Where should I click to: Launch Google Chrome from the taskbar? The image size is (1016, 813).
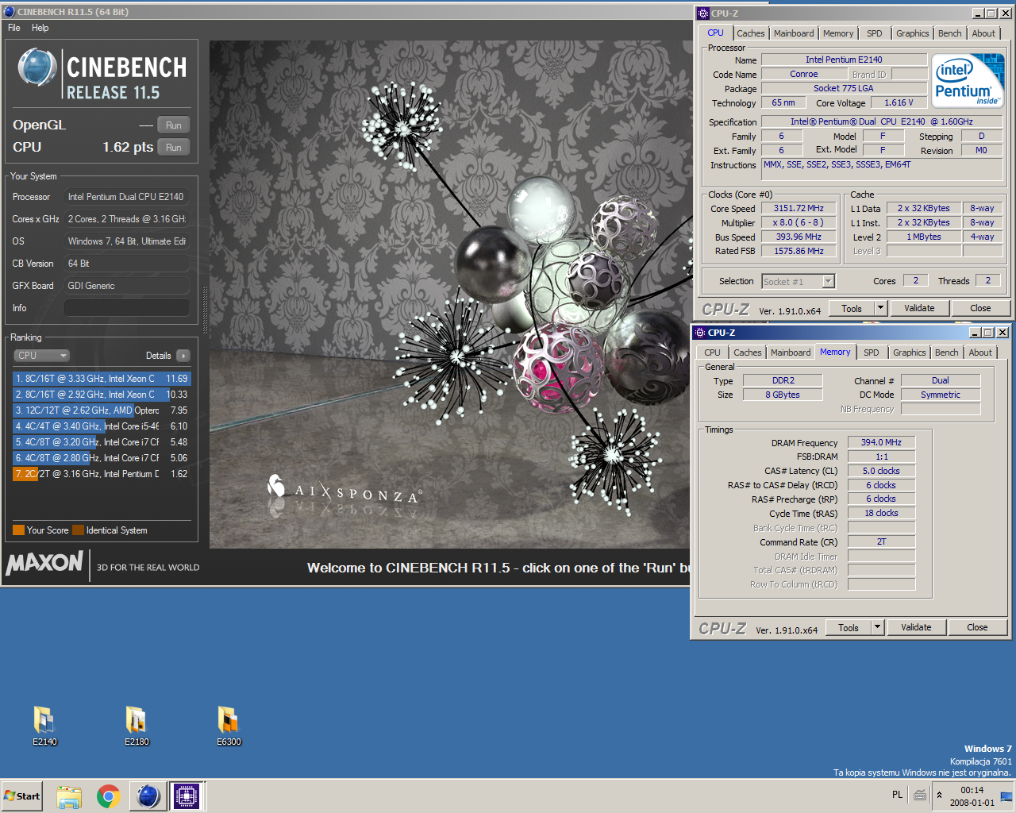point(109,796)
